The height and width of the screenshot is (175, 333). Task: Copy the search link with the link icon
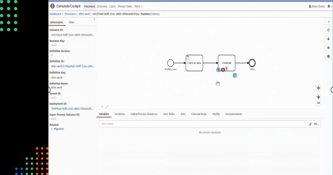(311, 124)
